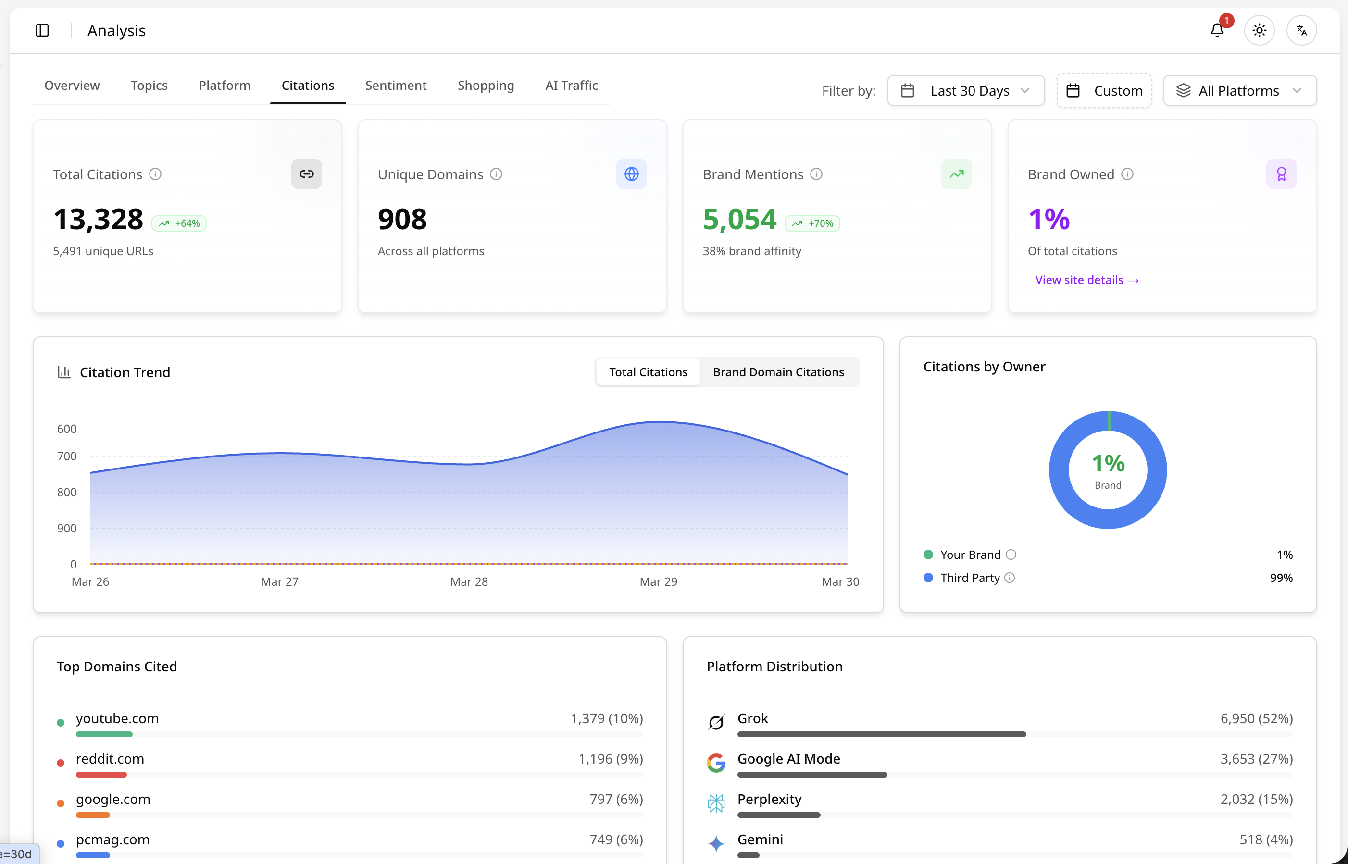Click the Third Party info icon
This screenshot has height=864, width=1348.
[x=1010, y=577]
